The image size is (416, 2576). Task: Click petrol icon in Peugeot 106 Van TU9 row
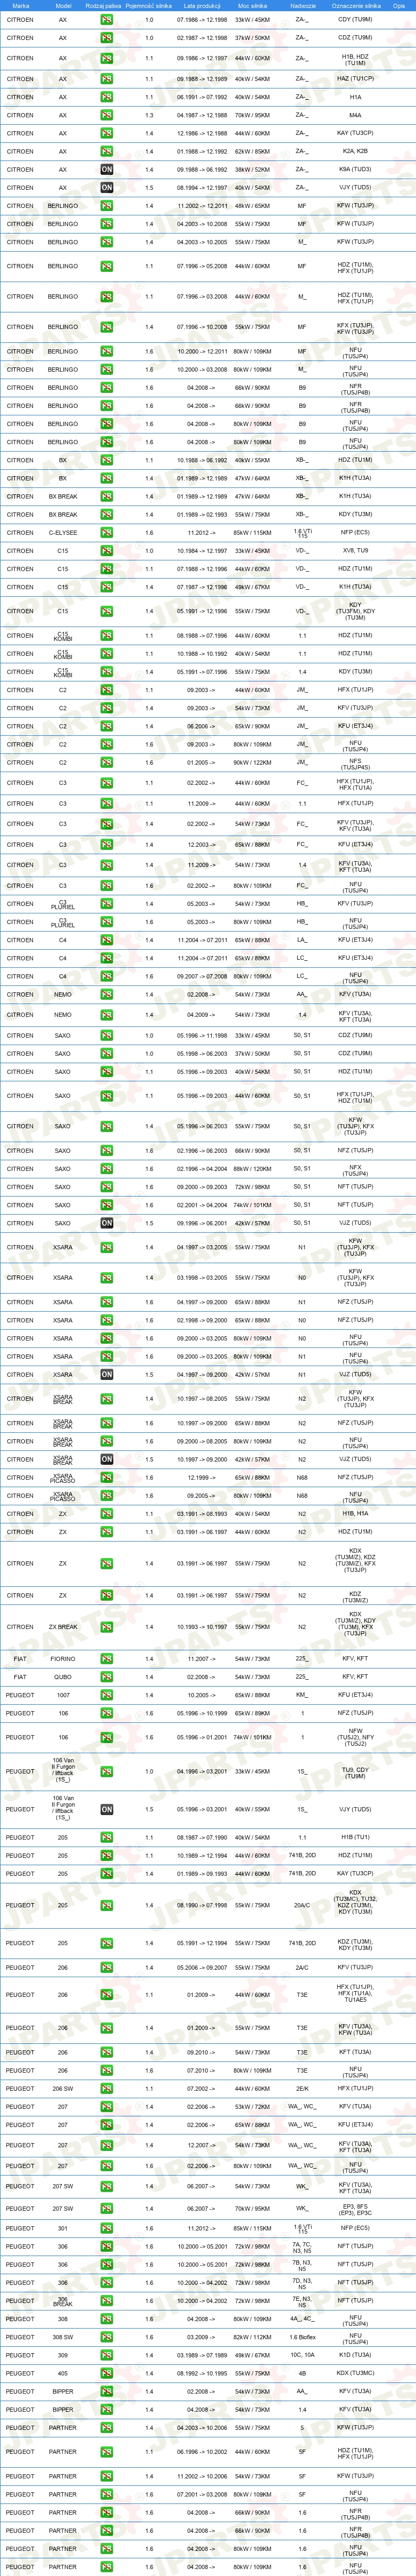(x=107, y=1771)
